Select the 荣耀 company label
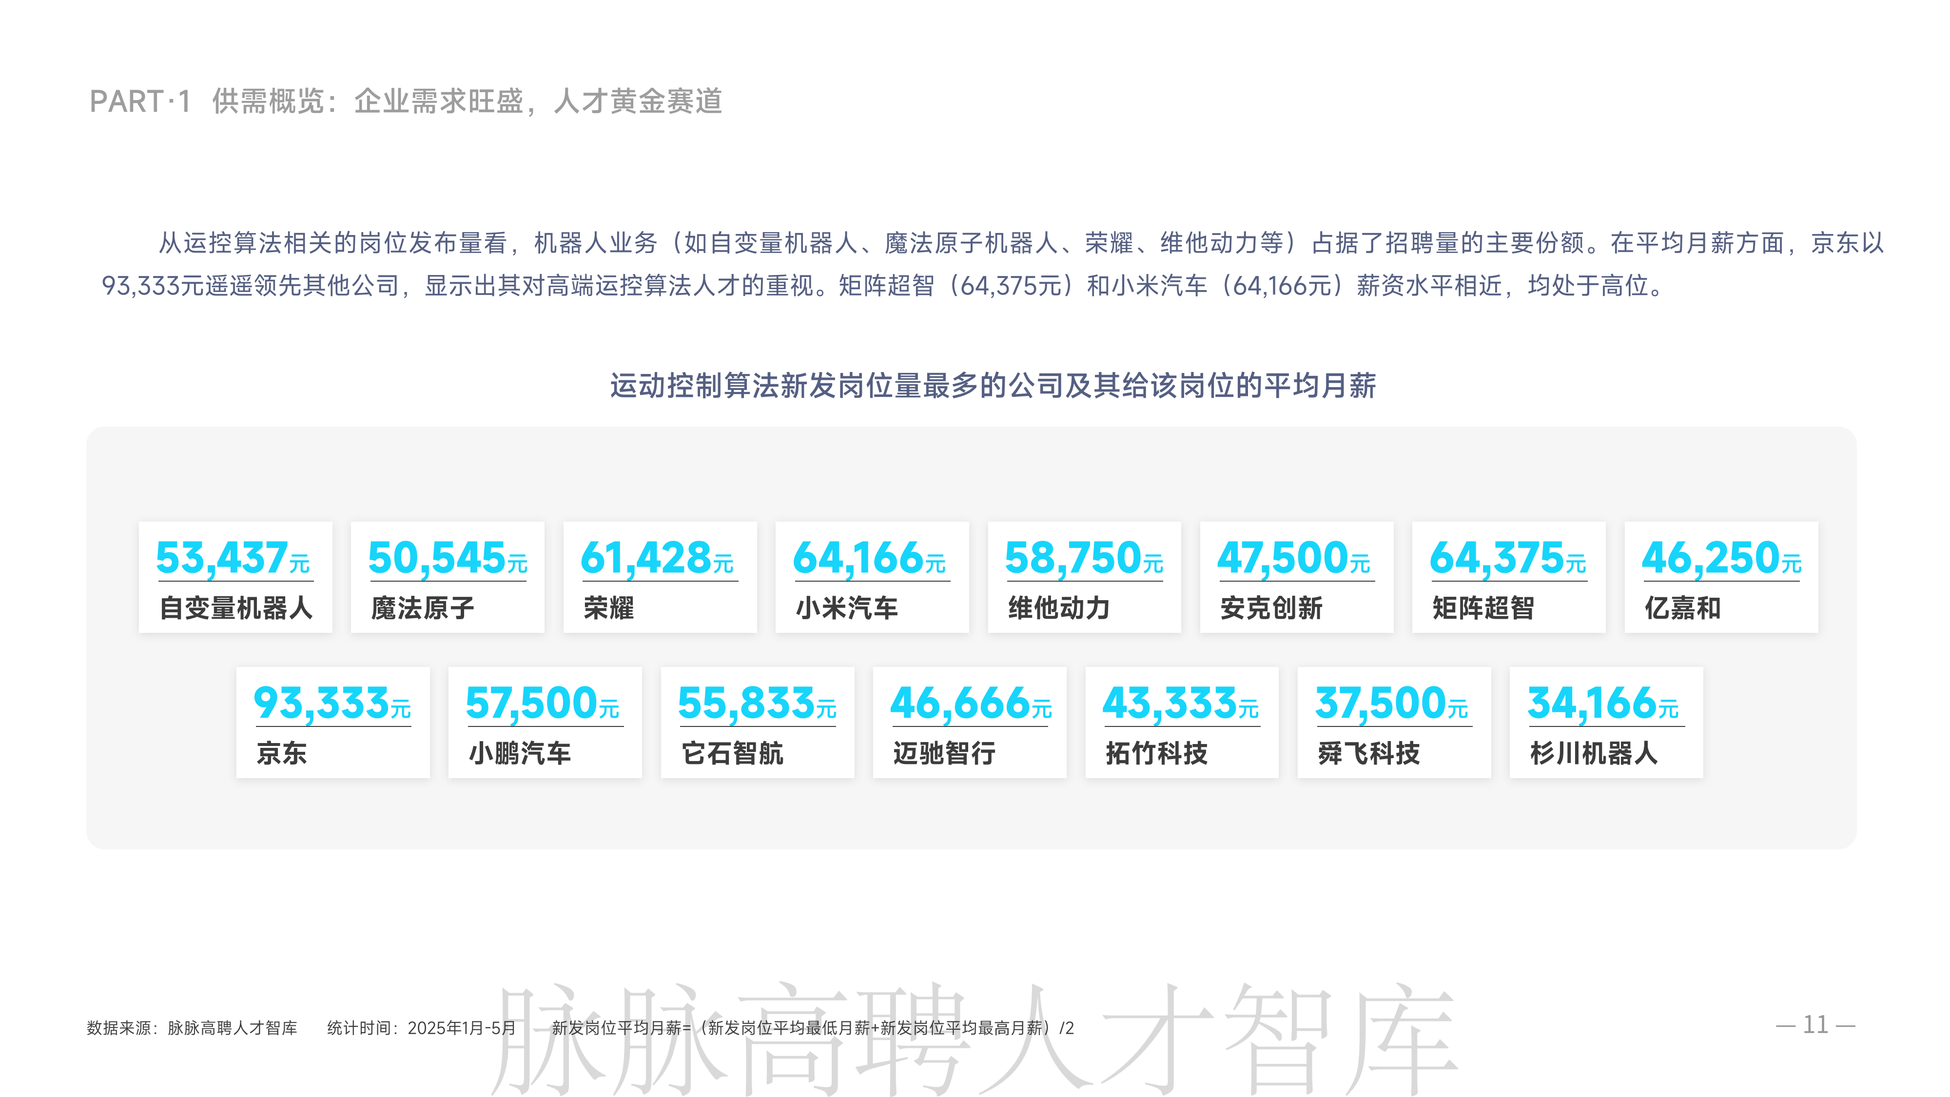The width and height of the screenshot is (1950, 1097). [608, 608]
